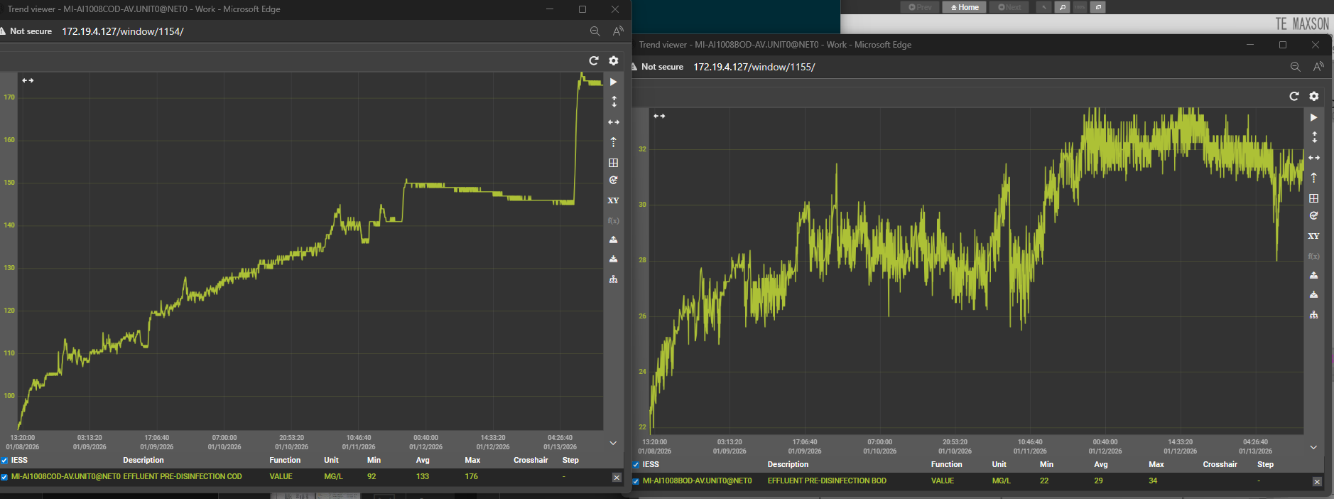Click the magnifier tool in the top navigation bar
This screenshot has width=1334, height=499.
(1063, 7)
